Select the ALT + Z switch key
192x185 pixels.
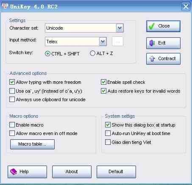(x=92, y=53)
